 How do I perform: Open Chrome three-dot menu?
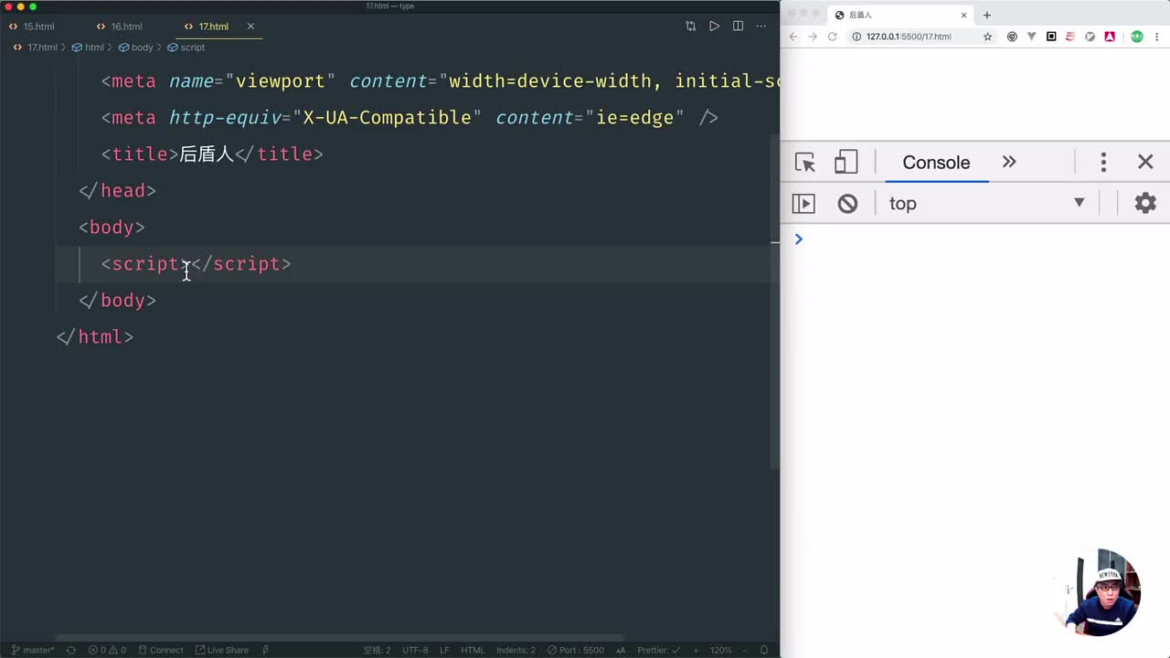click(x=1157, y=37)
